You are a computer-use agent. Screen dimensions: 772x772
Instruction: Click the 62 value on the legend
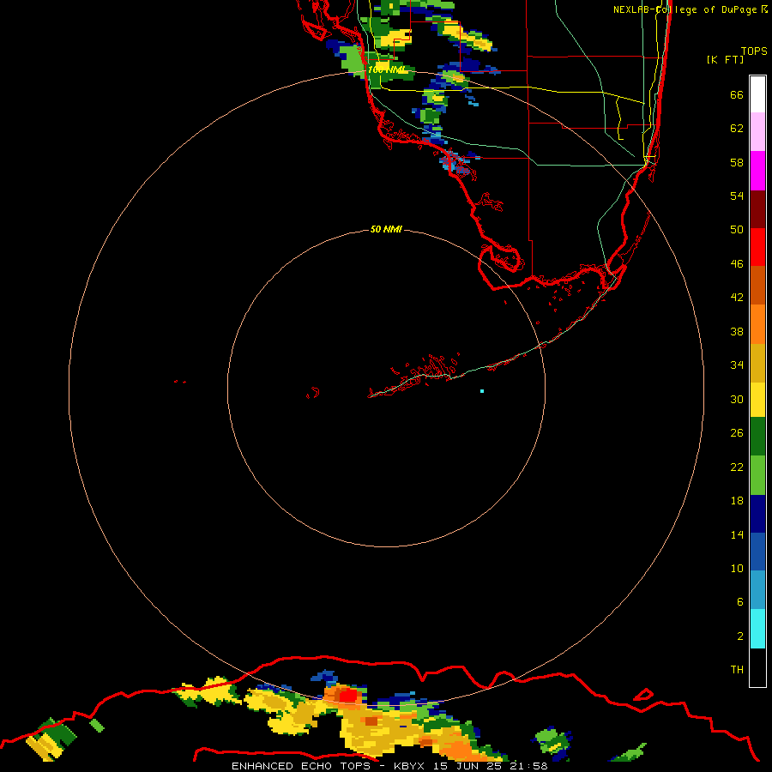click(x=737, y=129)
